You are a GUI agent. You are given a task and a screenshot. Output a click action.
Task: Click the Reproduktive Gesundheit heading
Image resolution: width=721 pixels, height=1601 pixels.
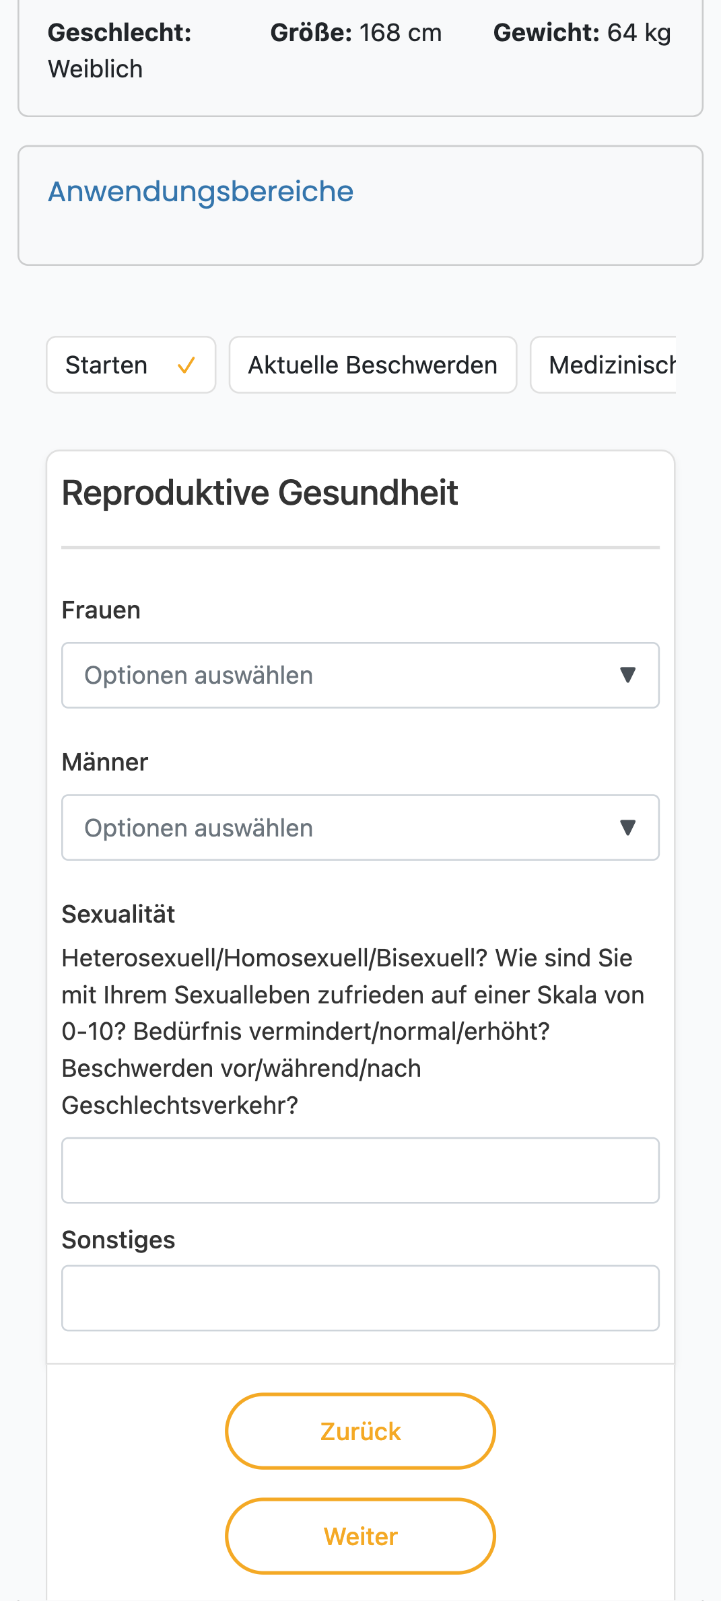[260, 493]
